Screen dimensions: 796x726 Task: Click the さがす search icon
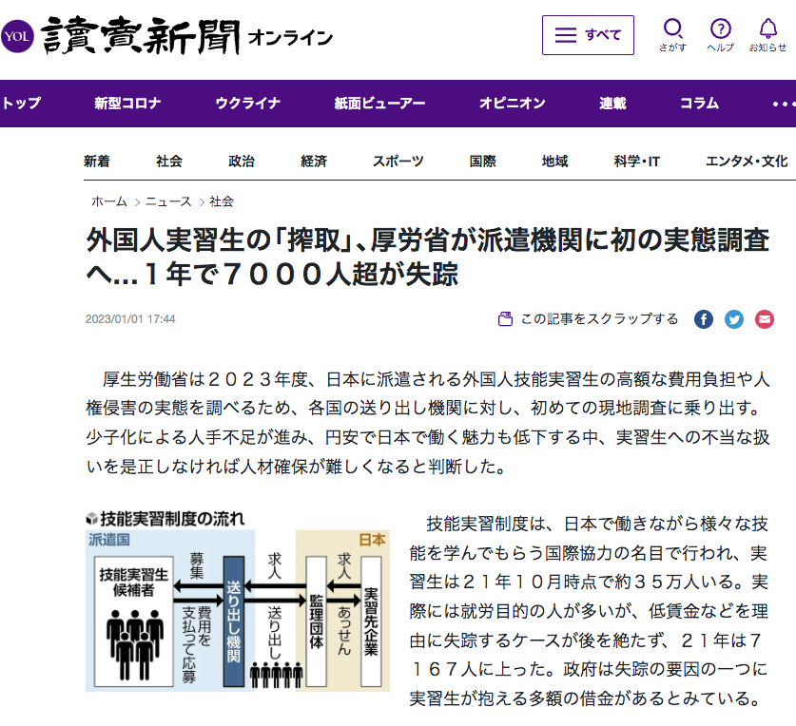pyautogui.click(x=673, y=35)
